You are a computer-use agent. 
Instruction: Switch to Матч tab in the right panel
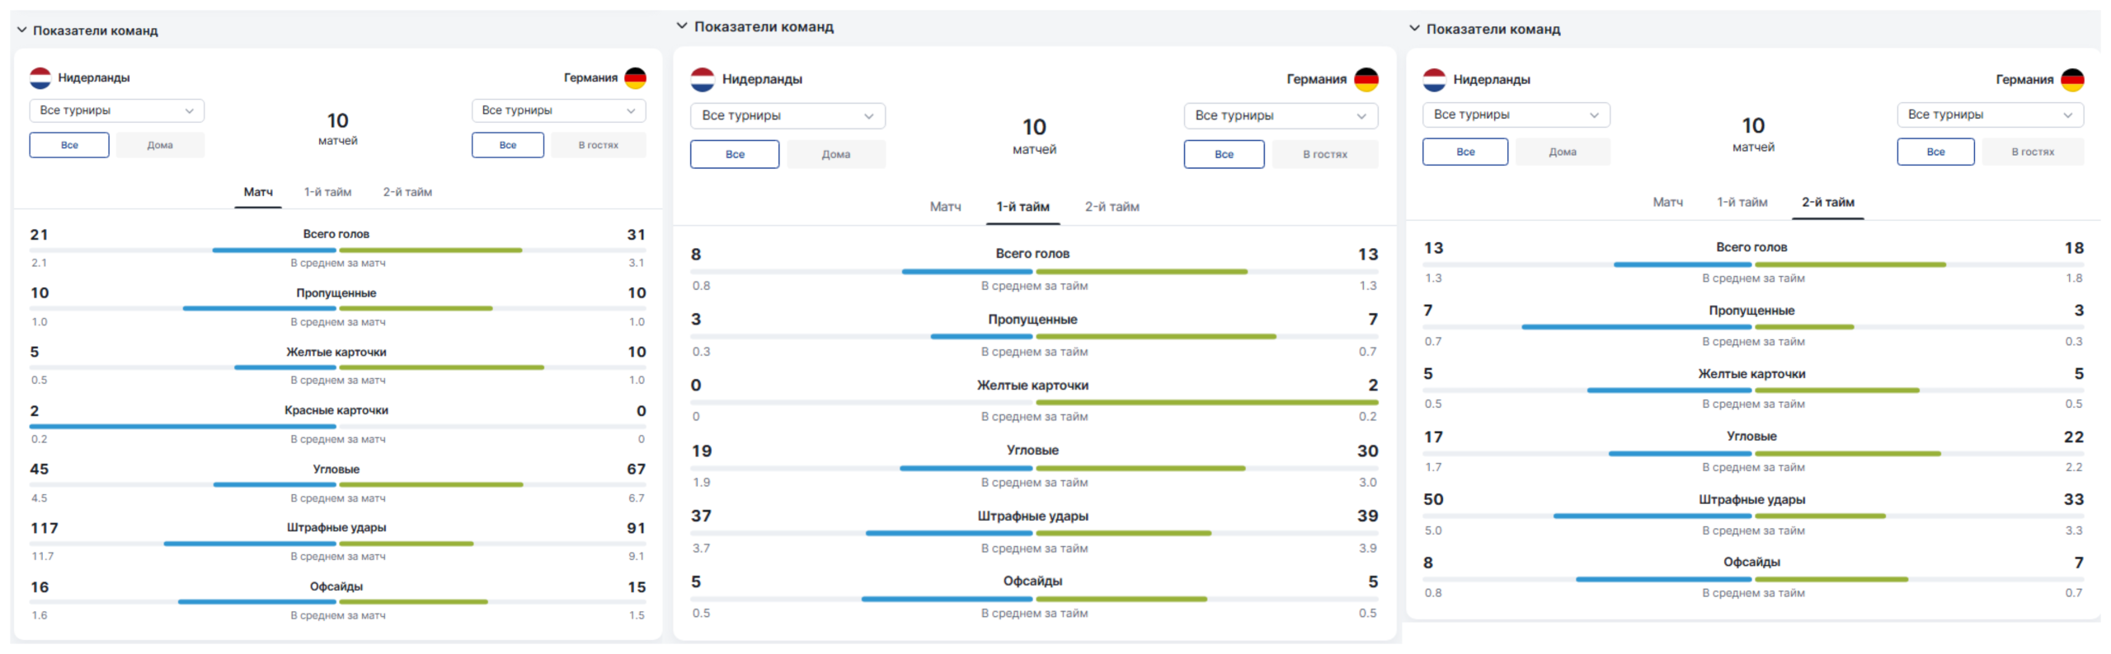coord(1667,202)
